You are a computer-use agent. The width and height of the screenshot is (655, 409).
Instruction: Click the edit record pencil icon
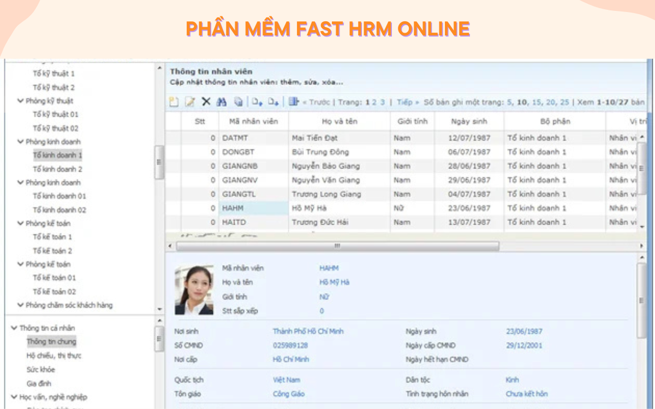pos(189,101)
